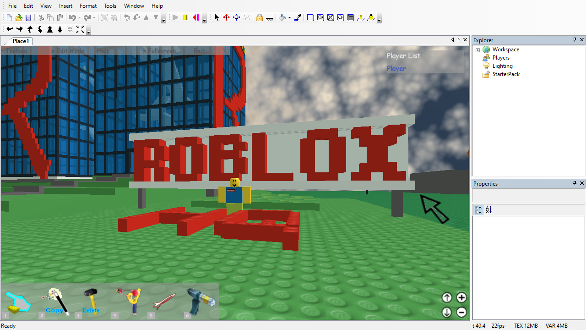Screen dimensions: 586x330
Task: Open the Window menu
Action: click(134, 6)
